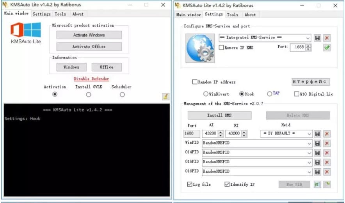Viewport: 345px width, 203px height.
Task: Click the Office information button
Action: pyautogui.click(x=107, y=67)
